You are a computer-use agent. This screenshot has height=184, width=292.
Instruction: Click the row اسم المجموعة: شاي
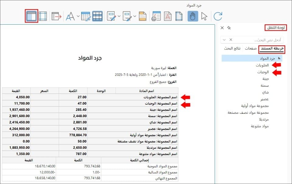[x=90, y=122]
